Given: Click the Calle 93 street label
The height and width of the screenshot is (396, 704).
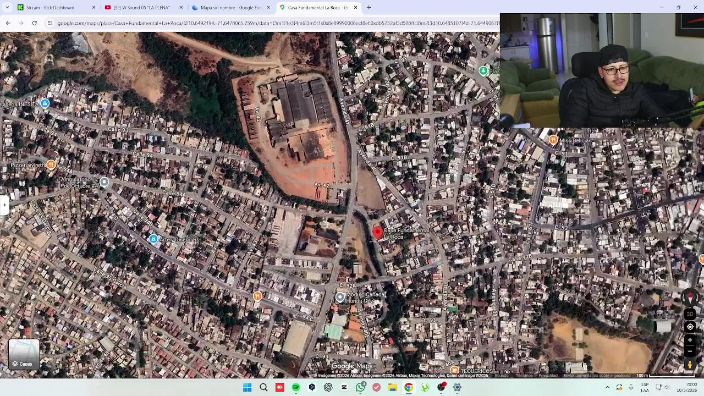Looking at the screenshot, I should 117,129.
